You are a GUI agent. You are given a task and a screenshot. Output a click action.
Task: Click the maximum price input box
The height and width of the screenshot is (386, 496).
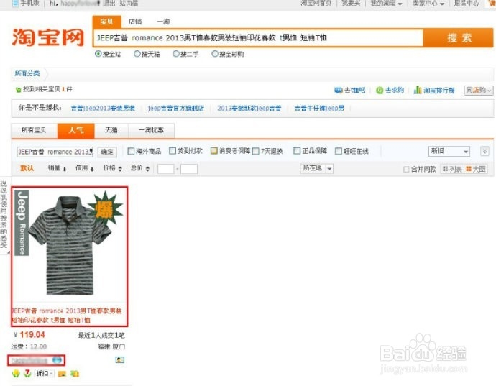189,169
